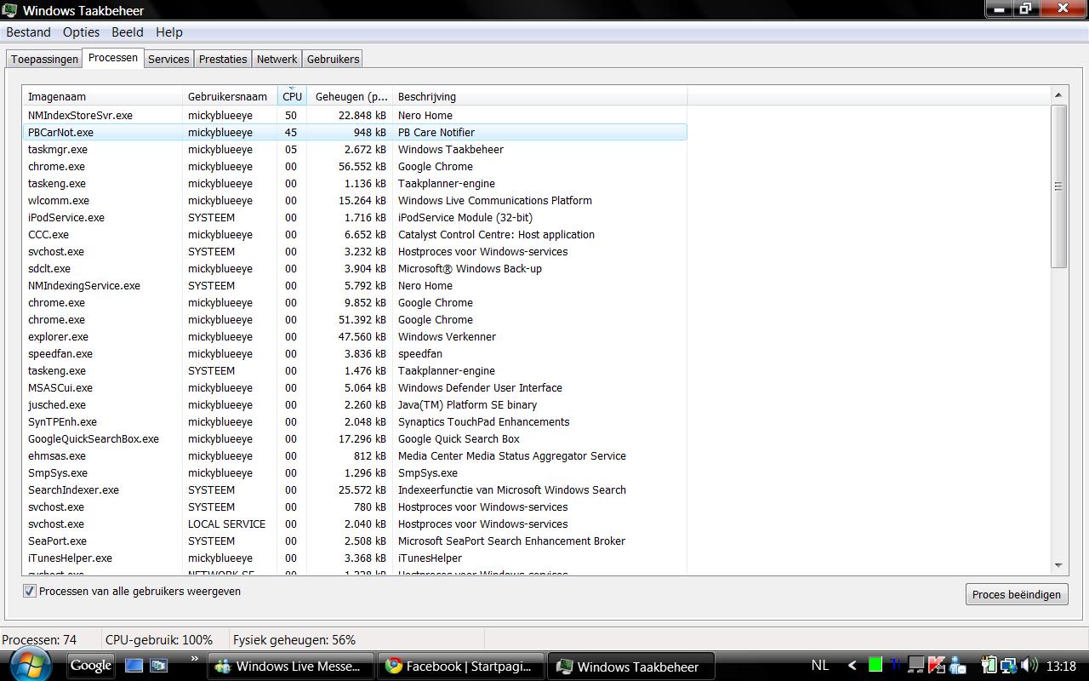Click the green CPU meter tray icon
Screen dimensions: 1089x681
tap(875, 665)
